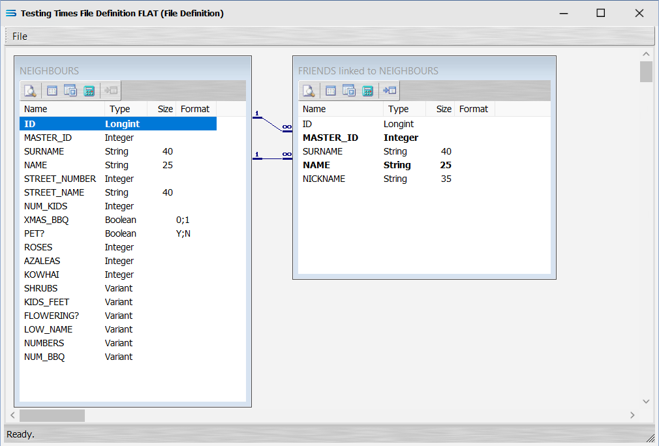
Task: Select the NAME field in NEIGHBOURS
Action: [x=118, y=165]
